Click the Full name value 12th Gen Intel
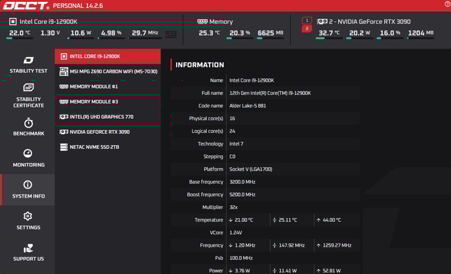451x274 pixels. pos(270,93)
